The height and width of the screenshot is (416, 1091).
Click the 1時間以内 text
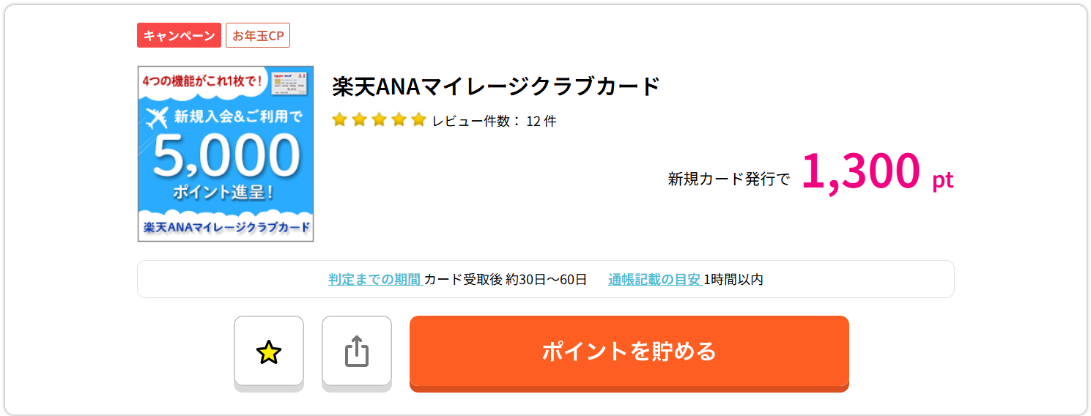[733, 279]
